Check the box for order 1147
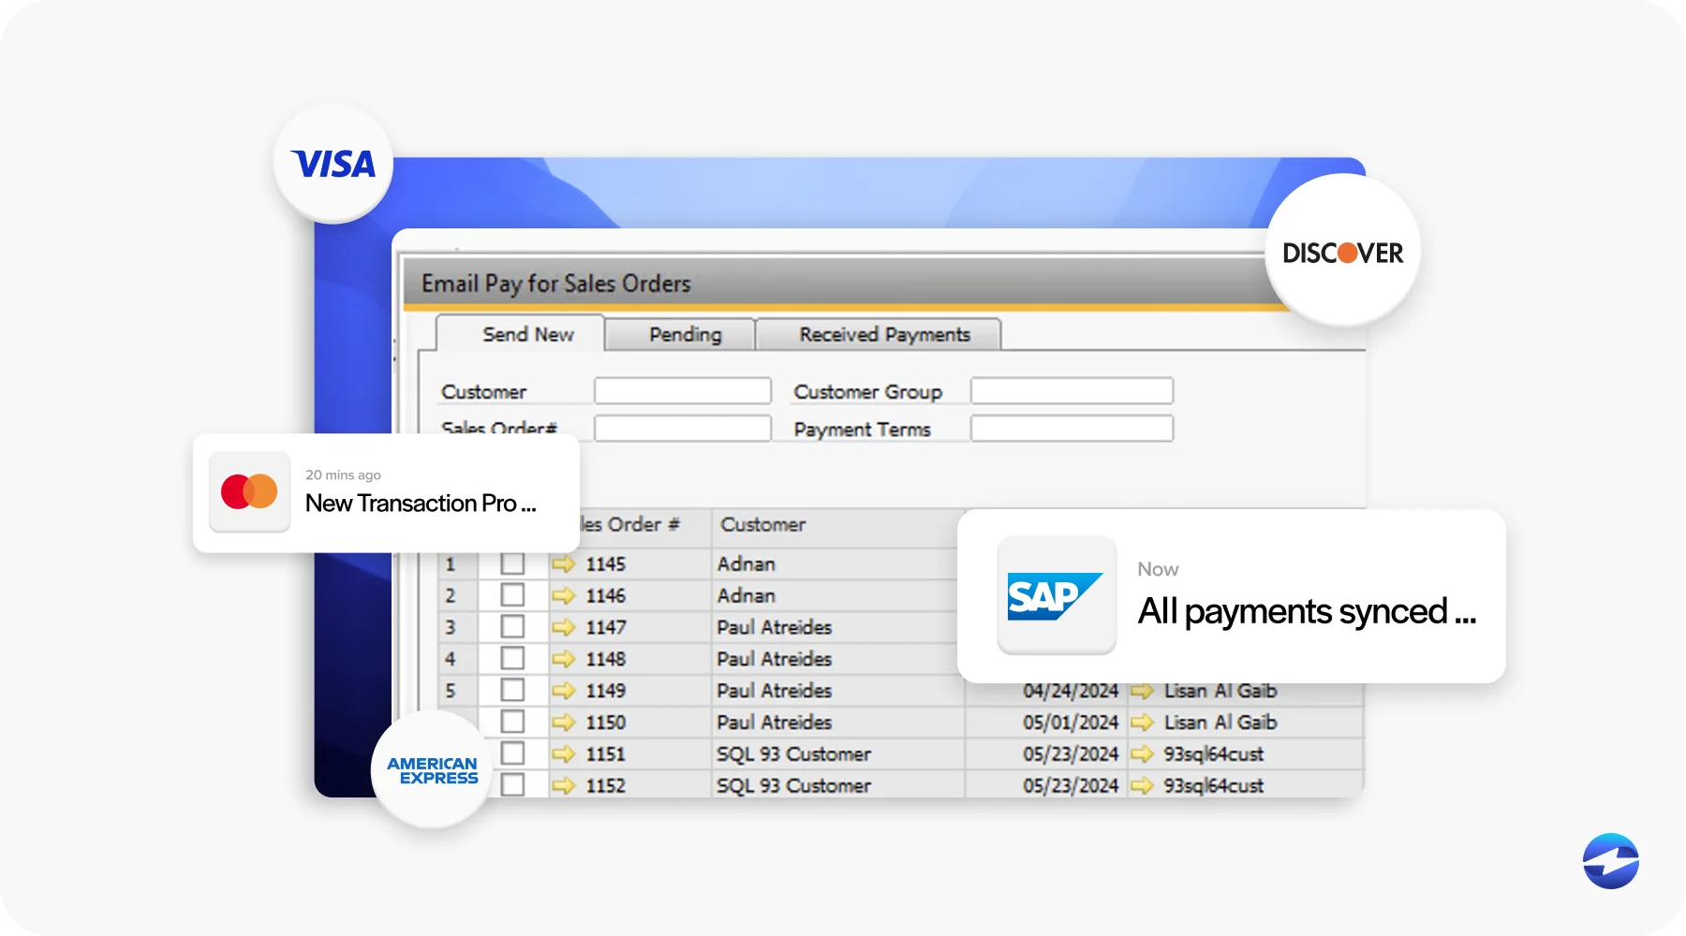 coord(512,626)
